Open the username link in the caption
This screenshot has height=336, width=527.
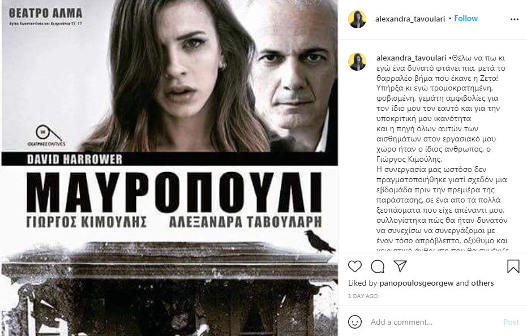click(x=411, y=58)
